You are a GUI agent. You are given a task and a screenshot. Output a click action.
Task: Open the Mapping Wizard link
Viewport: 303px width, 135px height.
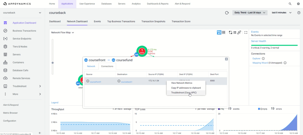(260, 63)
